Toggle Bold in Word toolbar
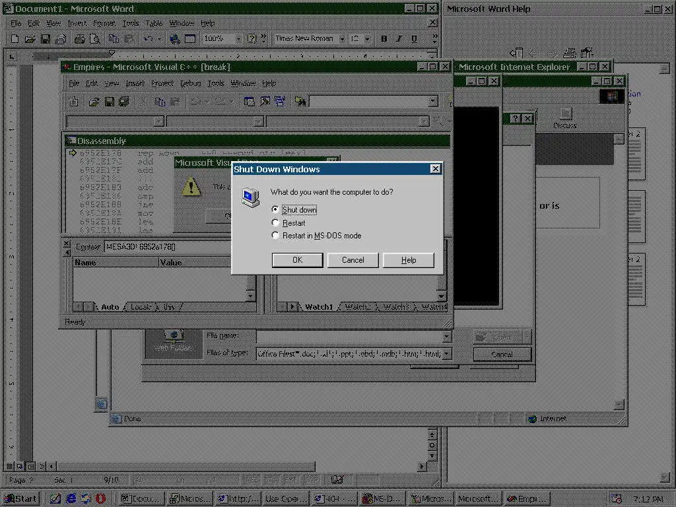The image size is (676, 507). 384,39
